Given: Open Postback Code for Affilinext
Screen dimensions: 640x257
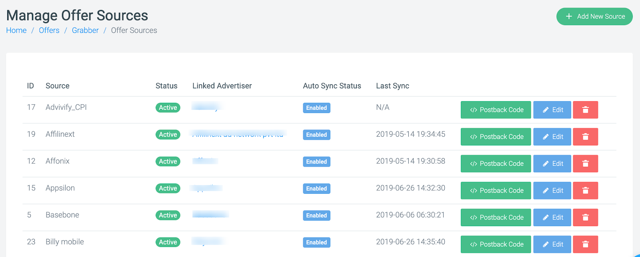Looking at the screenshot, I should (x=496, y=137).
